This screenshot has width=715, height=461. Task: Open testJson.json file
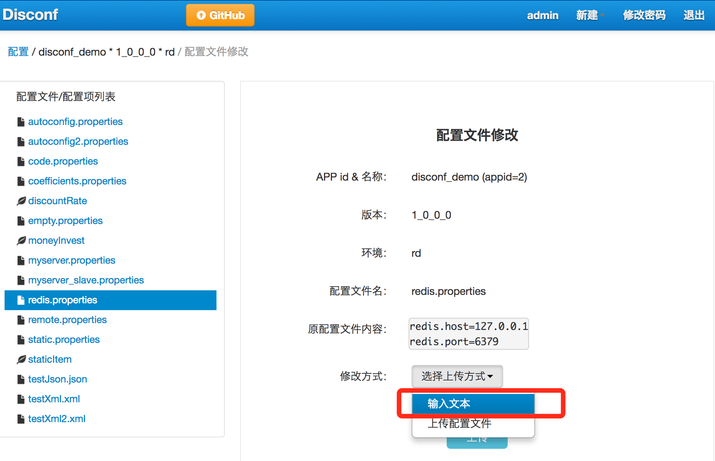click(58, 379)
